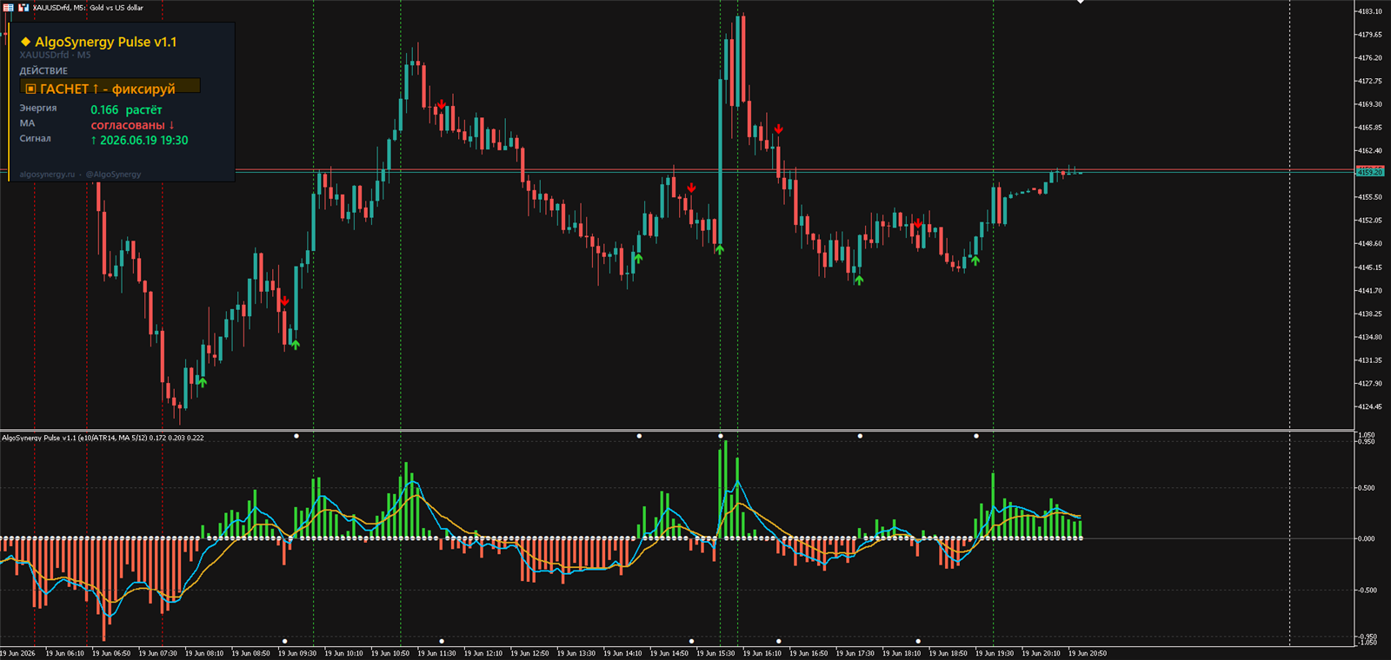
Task: Select the chart title 'XAUUSDrfd, M5: Gold vs US dollar'
Action: [88, 7]
